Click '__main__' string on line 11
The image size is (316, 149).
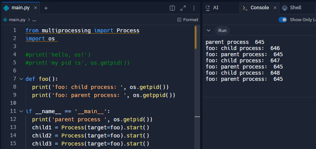click(91, 111)
